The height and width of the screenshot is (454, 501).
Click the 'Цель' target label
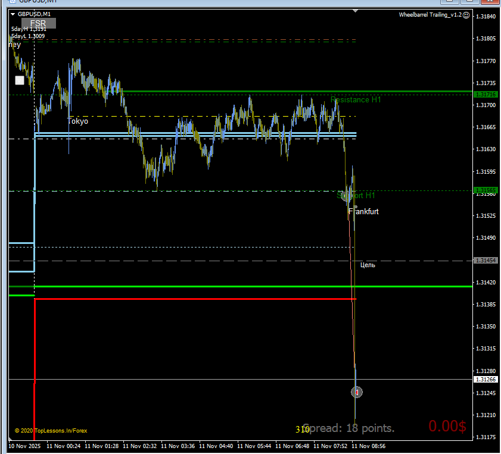point(368,265)
